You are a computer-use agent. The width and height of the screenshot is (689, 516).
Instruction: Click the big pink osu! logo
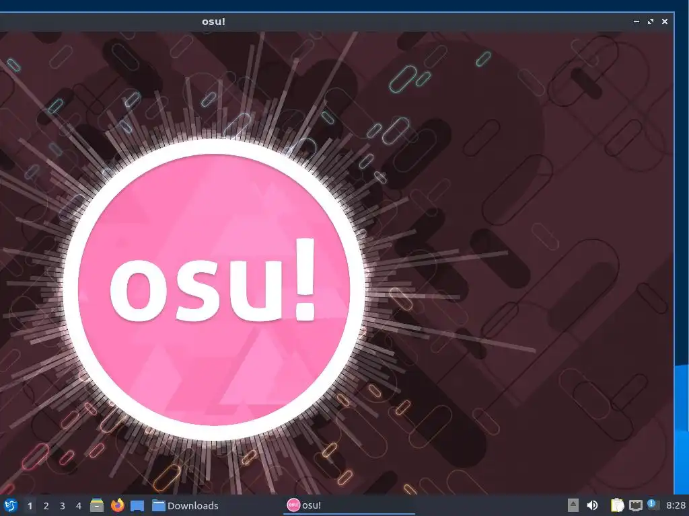[214, 290]
